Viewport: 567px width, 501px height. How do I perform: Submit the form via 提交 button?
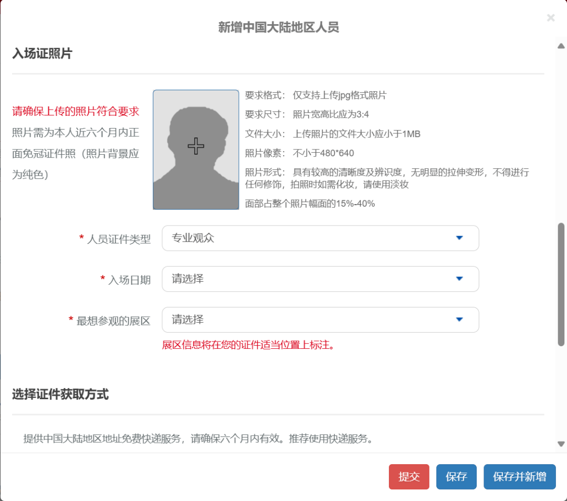[409, 477]
